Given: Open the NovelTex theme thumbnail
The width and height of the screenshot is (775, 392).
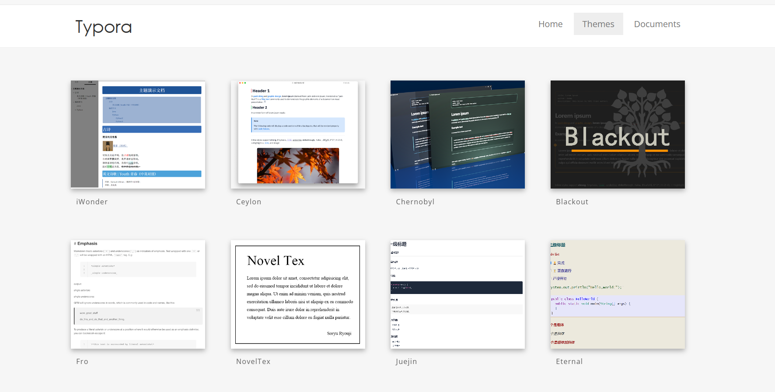Looking at the screenshot, I should click(x=298, y=294).
